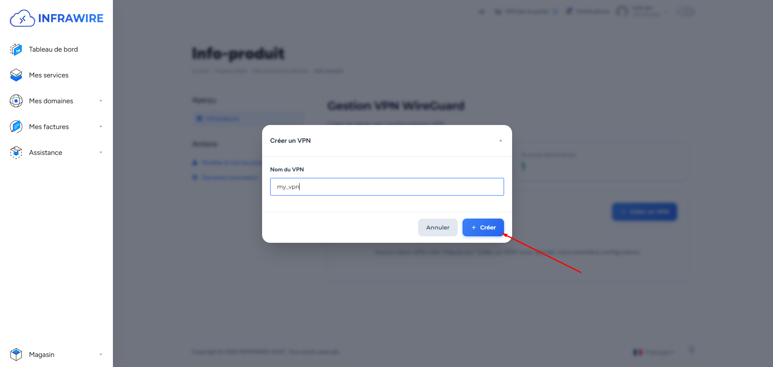Screen dimensions: 773x367
Task: Click the Assistance support icon
Action: [x=15, y=152]
